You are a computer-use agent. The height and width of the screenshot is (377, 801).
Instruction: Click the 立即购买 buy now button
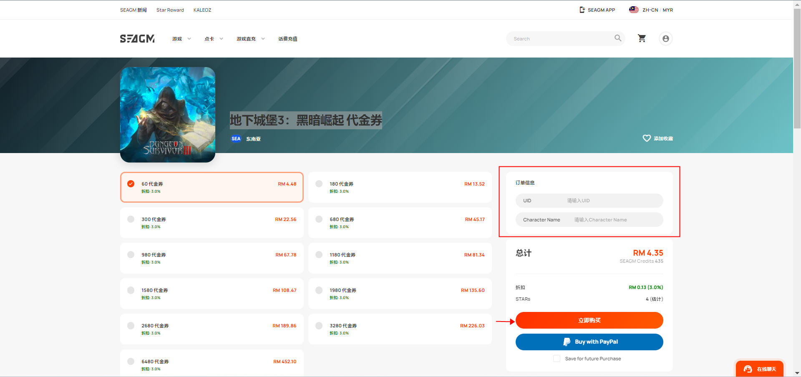[589, 320]
